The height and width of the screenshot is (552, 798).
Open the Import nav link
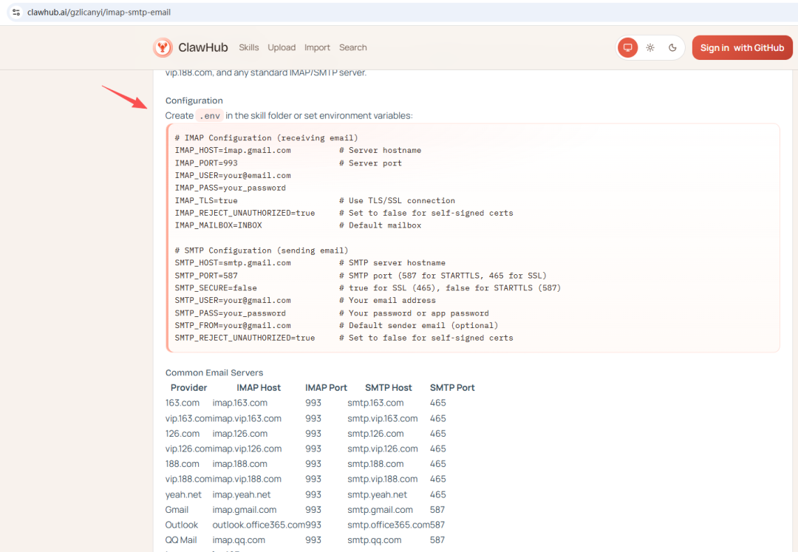click(x=317, y=47)
